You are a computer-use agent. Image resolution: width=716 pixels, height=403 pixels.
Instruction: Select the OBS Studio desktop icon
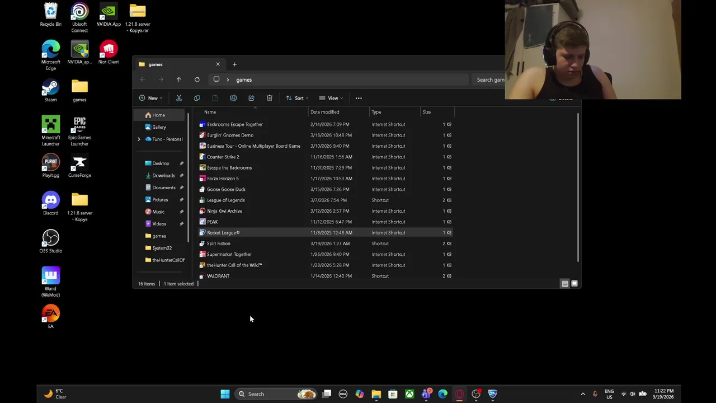pyautogui.click(x=50, y=242)
